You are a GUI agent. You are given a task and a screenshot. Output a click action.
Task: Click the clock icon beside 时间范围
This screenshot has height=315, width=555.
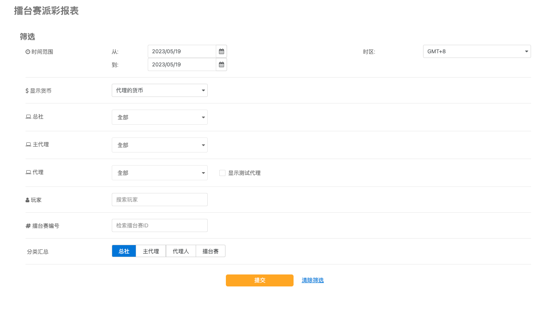28,52
